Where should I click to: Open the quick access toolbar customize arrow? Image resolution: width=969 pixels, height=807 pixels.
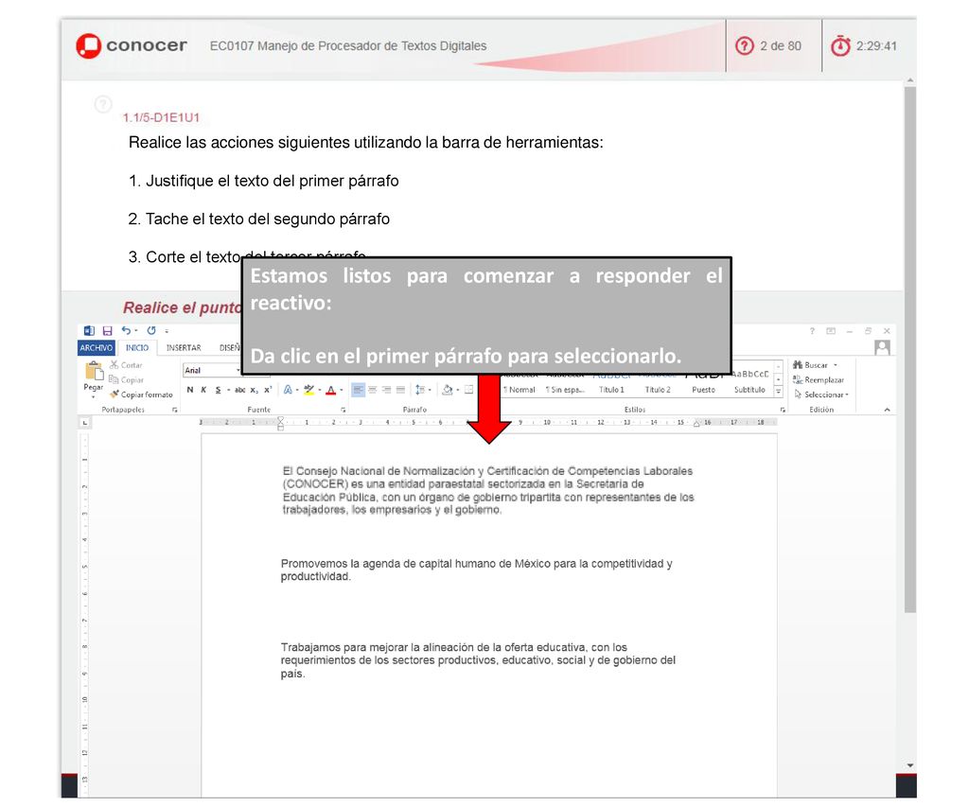(167, 331)
